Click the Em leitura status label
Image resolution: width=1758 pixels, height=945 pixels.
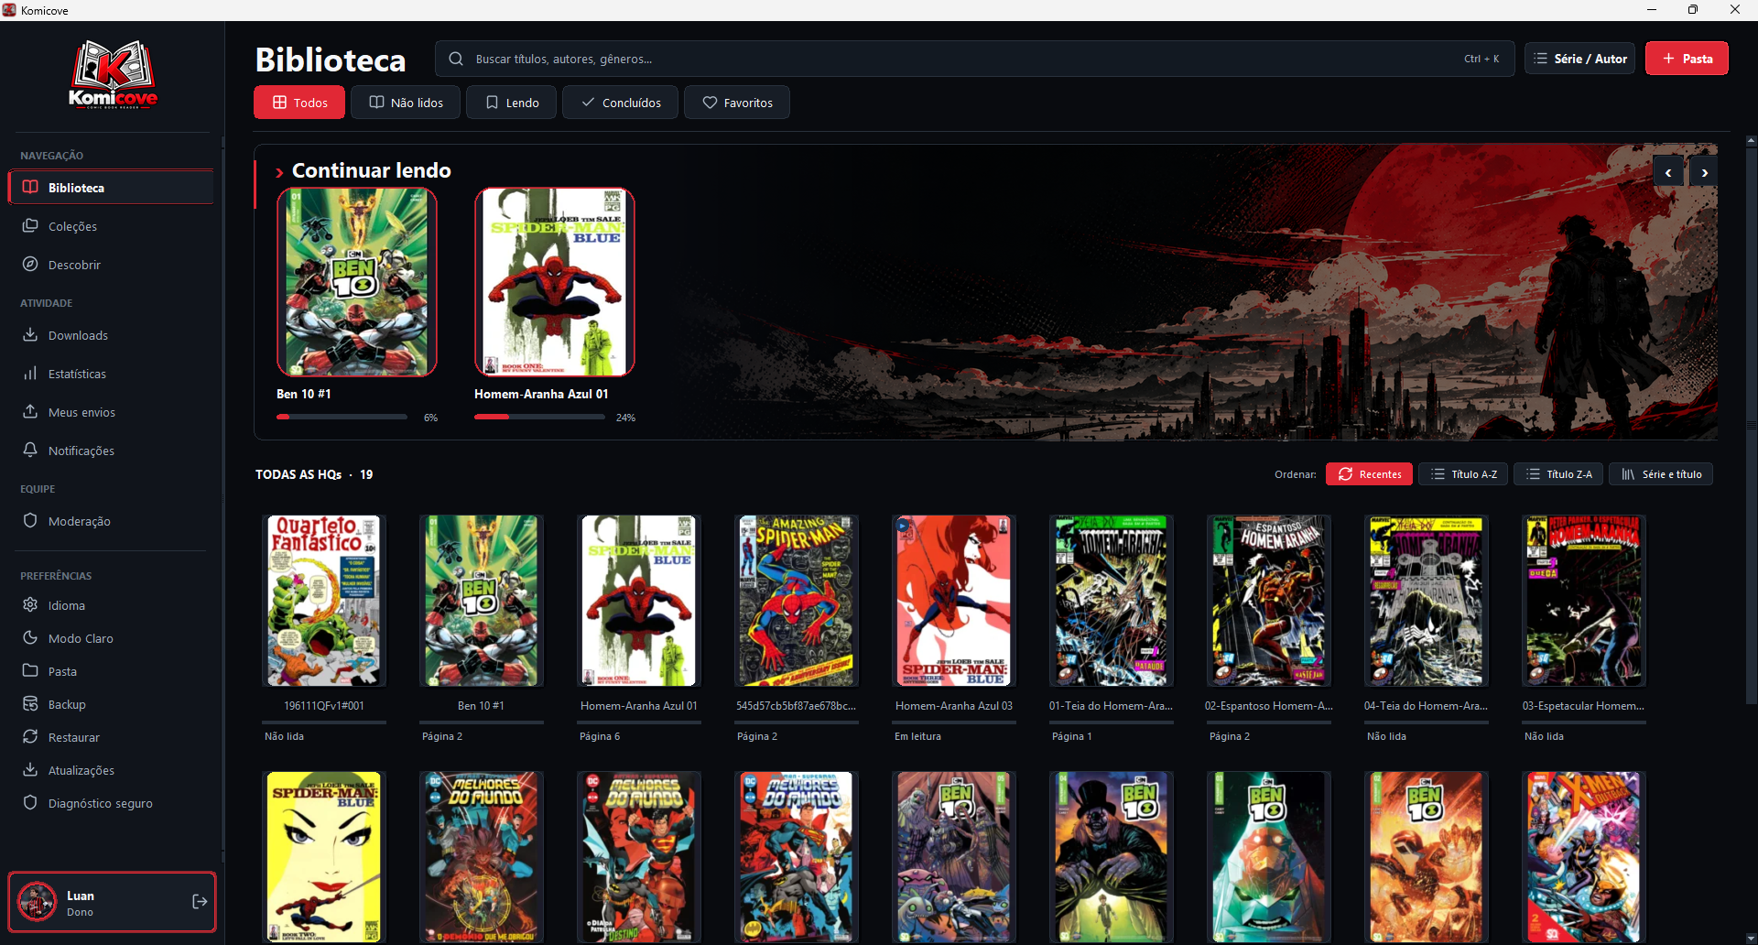(x=917, y=736)
